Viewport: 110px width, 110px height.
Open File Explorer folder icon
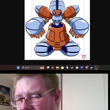(x=57, y=68)
